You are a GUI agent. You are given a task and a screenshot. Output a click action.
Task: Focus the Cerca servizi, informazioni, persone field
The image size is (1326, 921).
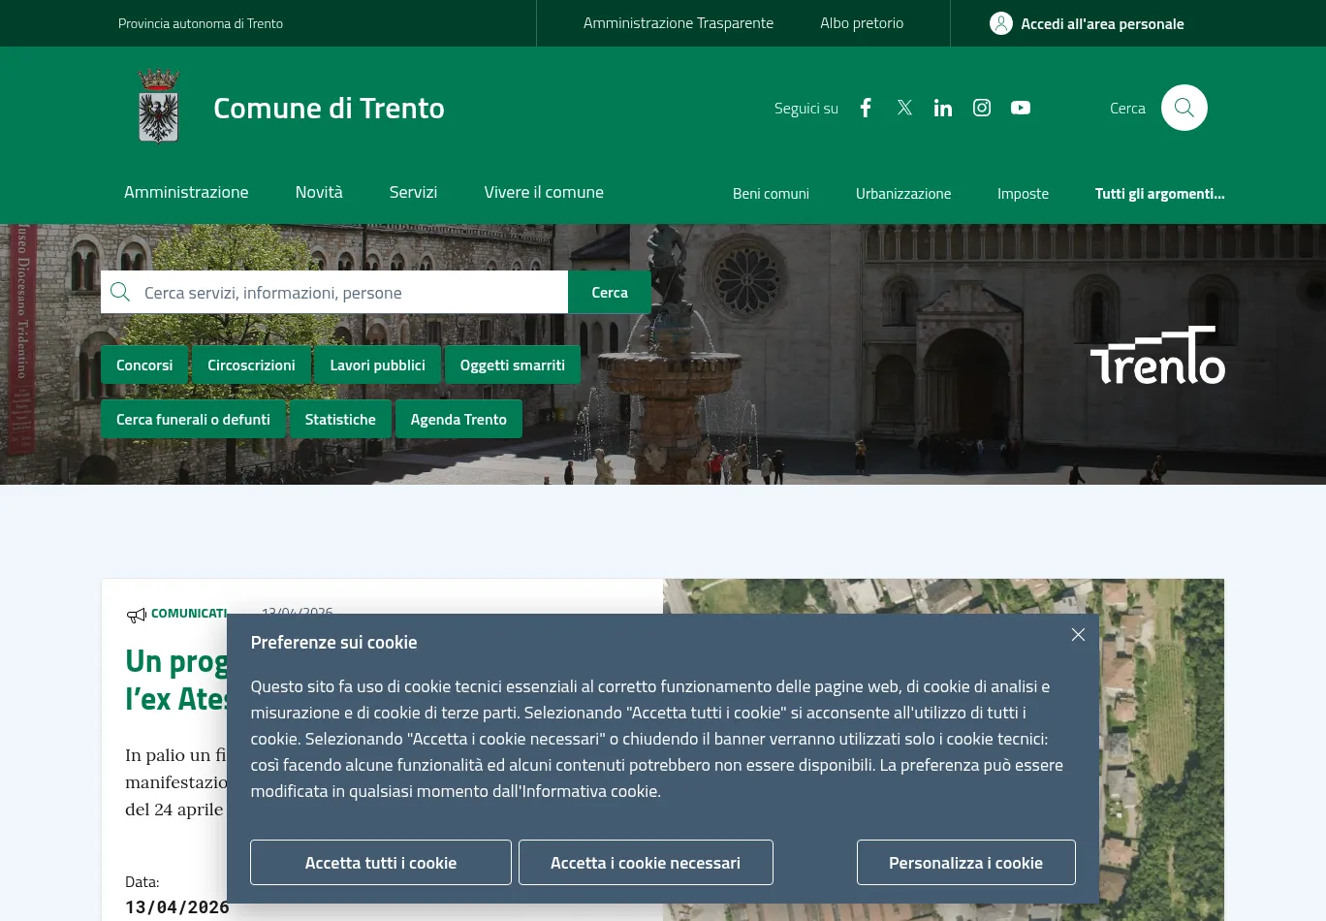tap(349, 293)
